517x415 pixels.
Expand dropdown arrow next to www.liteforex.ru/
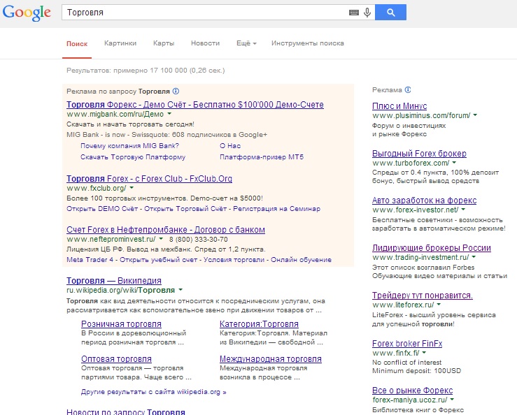(439, 305)
